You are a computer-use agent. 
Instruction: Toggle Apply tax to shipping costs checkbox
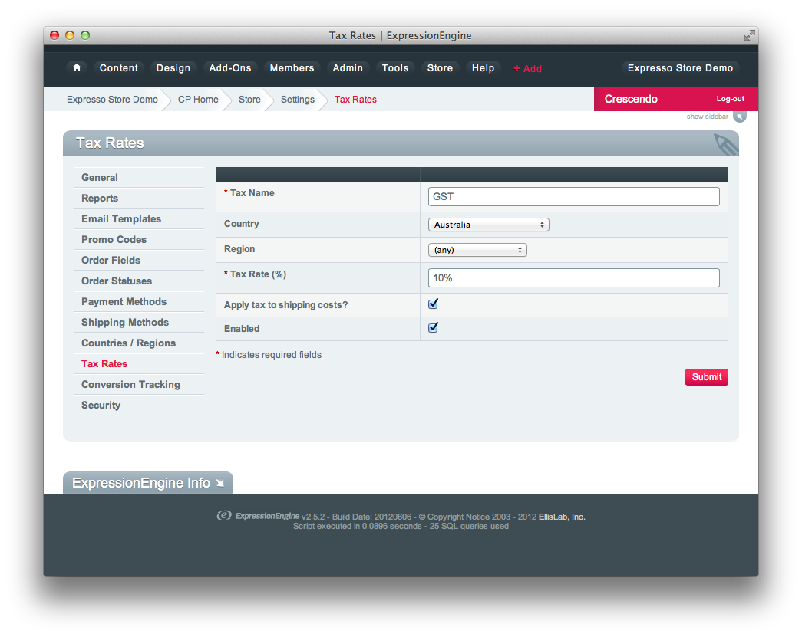(x=433, y=304)
